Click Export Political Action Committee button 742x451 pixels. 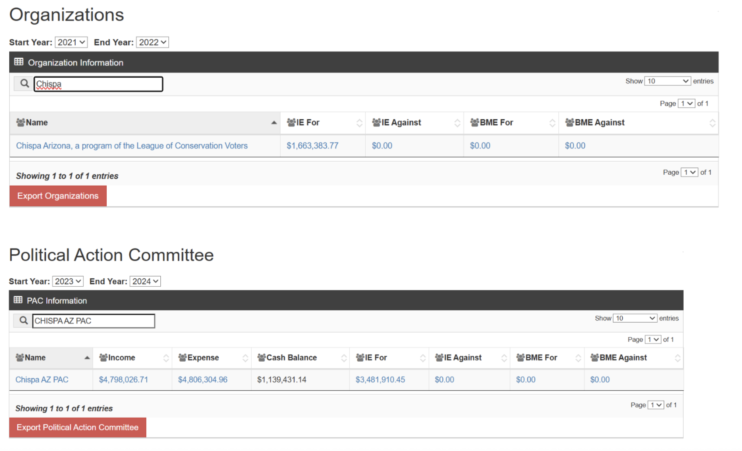[77, 427]
